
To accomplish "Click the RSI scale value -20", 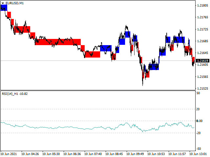I will [198, 133].
